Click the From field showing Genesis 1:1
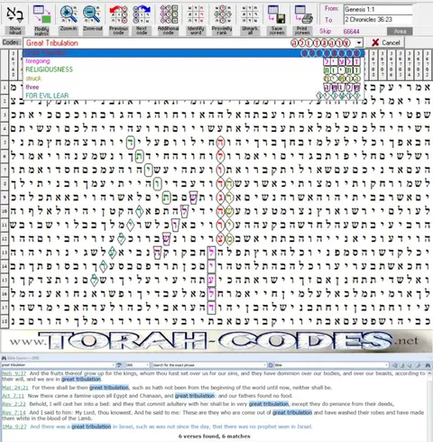 pos(378,9)
